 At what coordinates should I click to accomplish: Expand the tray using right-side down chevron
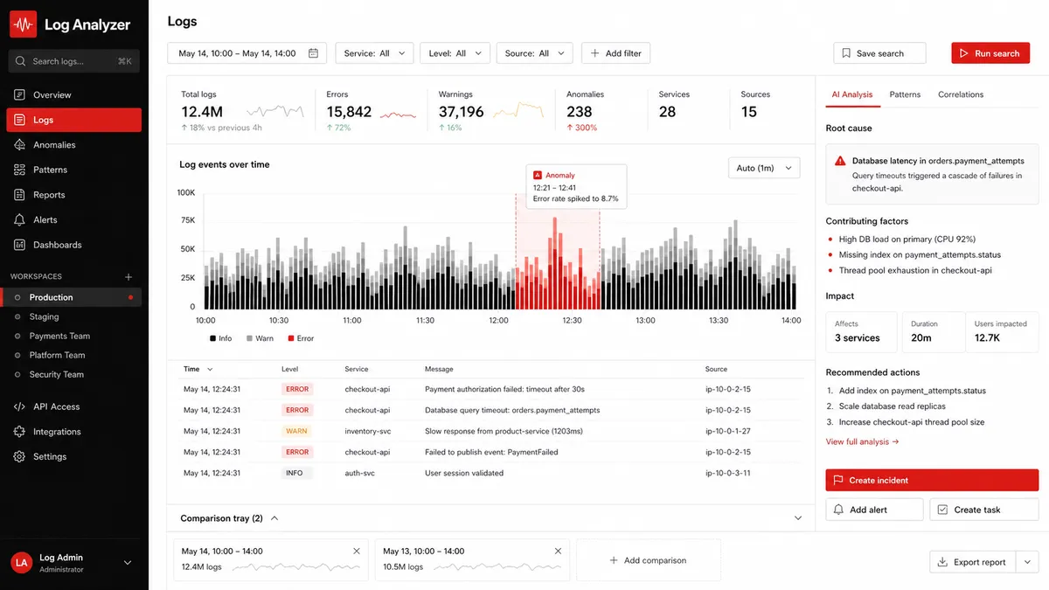click(798, 518)
